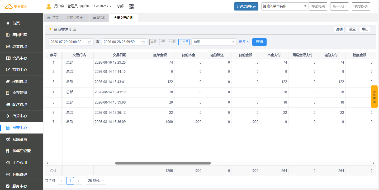Click the 服务中心 icon
The image size is (379, 190).
(8, 186)
